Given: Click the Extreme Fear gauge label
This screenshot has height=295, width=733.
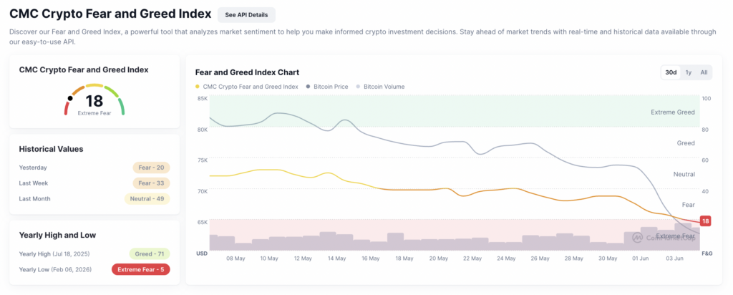Looking at the screenshot, I should click(x=94, y=113).
